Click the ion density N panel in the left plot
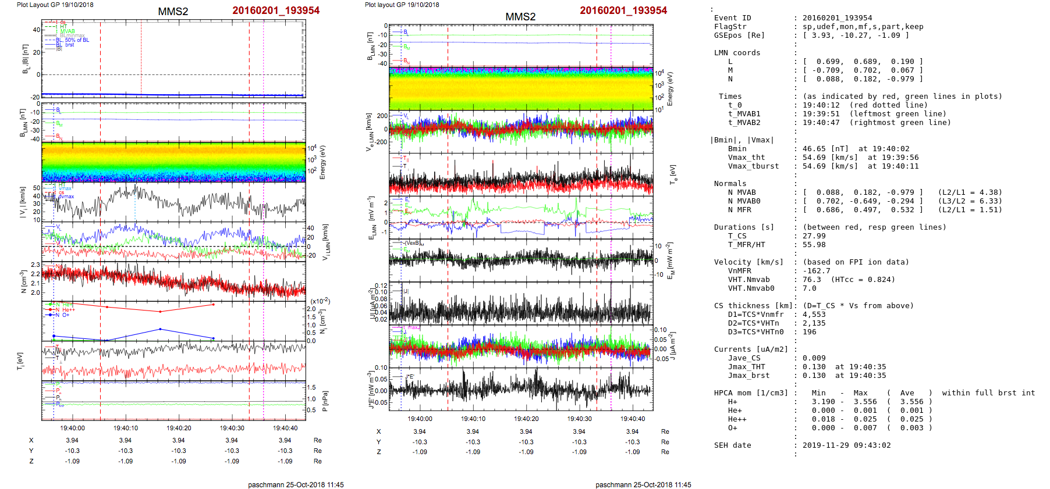 [x=173, y=280]
